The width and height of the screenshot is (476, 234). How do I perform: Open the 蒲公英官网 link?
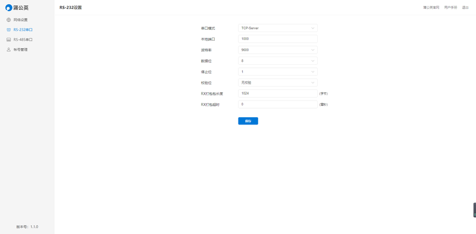point(431,8)
